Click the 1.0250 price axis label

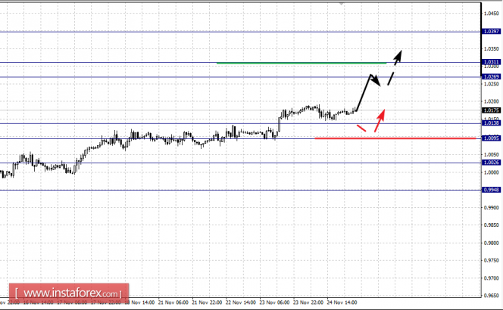[x=492, y=84]
